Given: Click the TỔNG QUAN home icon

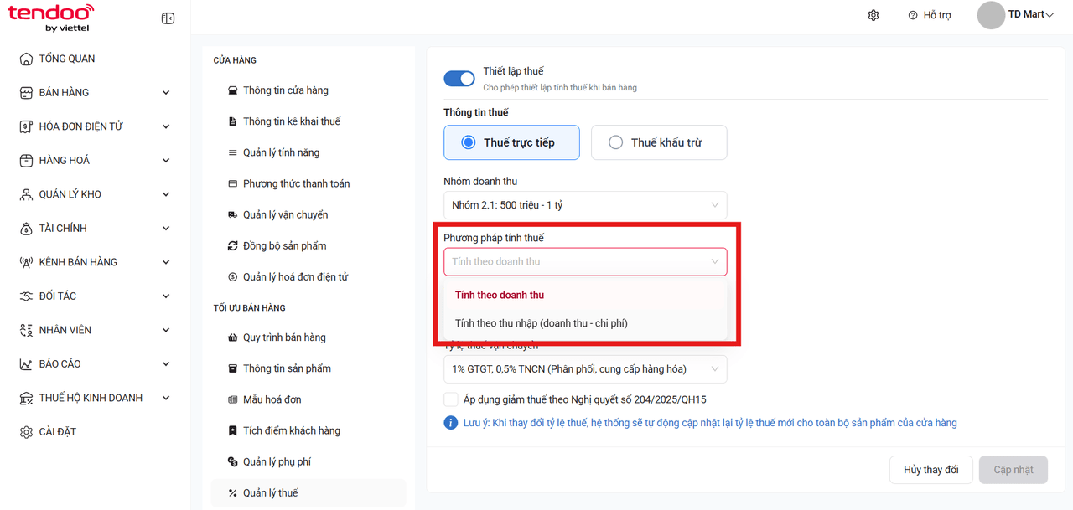Looking at the screenshot, I should point(26,59).
